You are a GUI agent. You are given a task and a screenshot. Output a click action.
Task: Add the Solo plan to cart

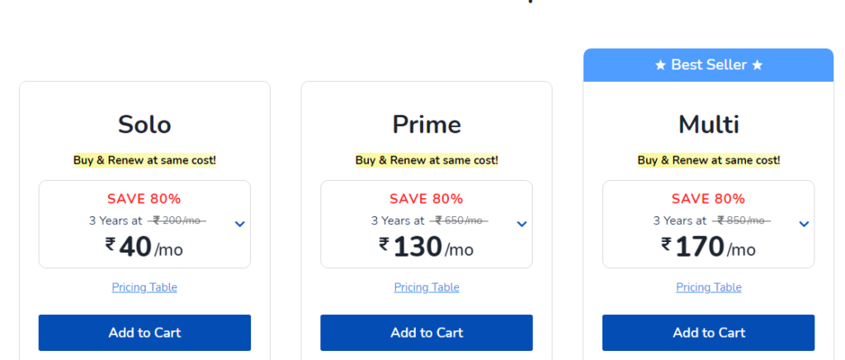pyautogui.click(x=144, y=333)
